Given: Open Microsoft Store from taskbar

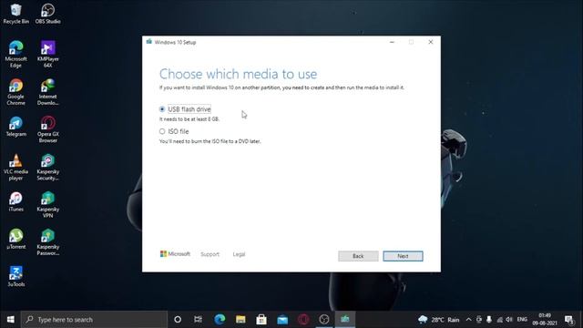Looking at the screenshot, I should (x=261, y=320).
